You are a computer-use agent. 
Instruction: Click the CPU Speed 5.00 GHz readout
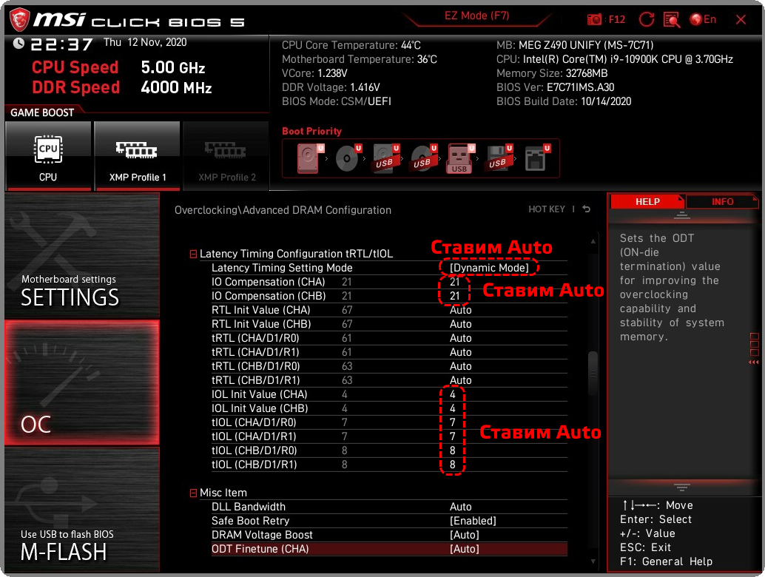coord(118,67)
